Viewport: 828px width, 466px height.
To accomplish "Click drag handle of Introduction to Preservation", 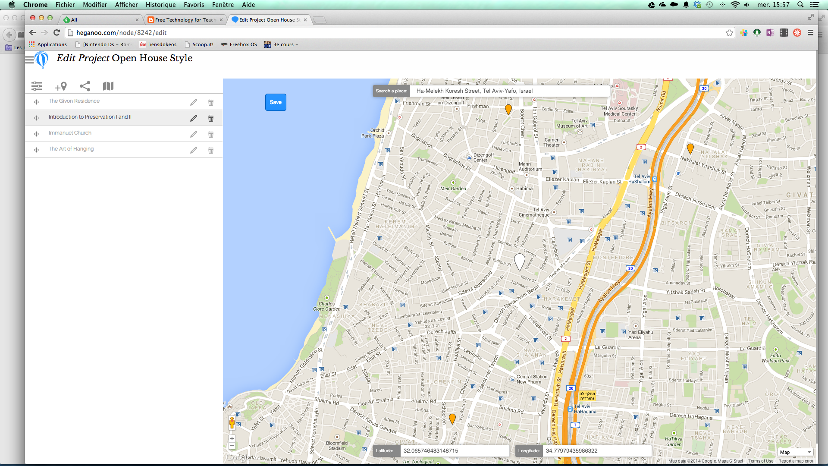I will coord(37,118).
